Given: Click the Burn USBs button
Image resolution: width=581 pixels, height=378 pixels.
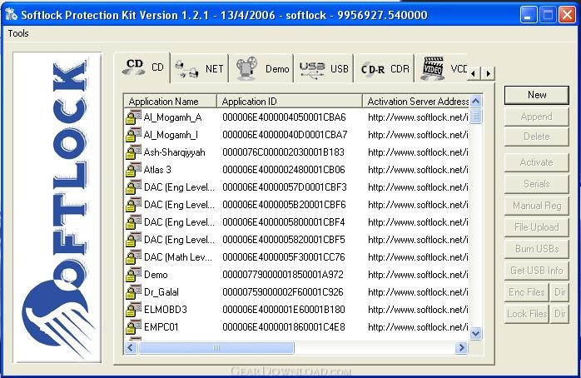Looking at the screenshot, I should 537,249.
